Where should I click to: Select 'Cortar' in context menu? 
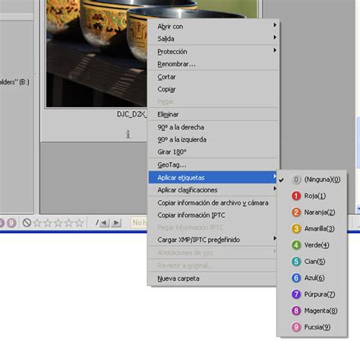click(x=213, y=77)
